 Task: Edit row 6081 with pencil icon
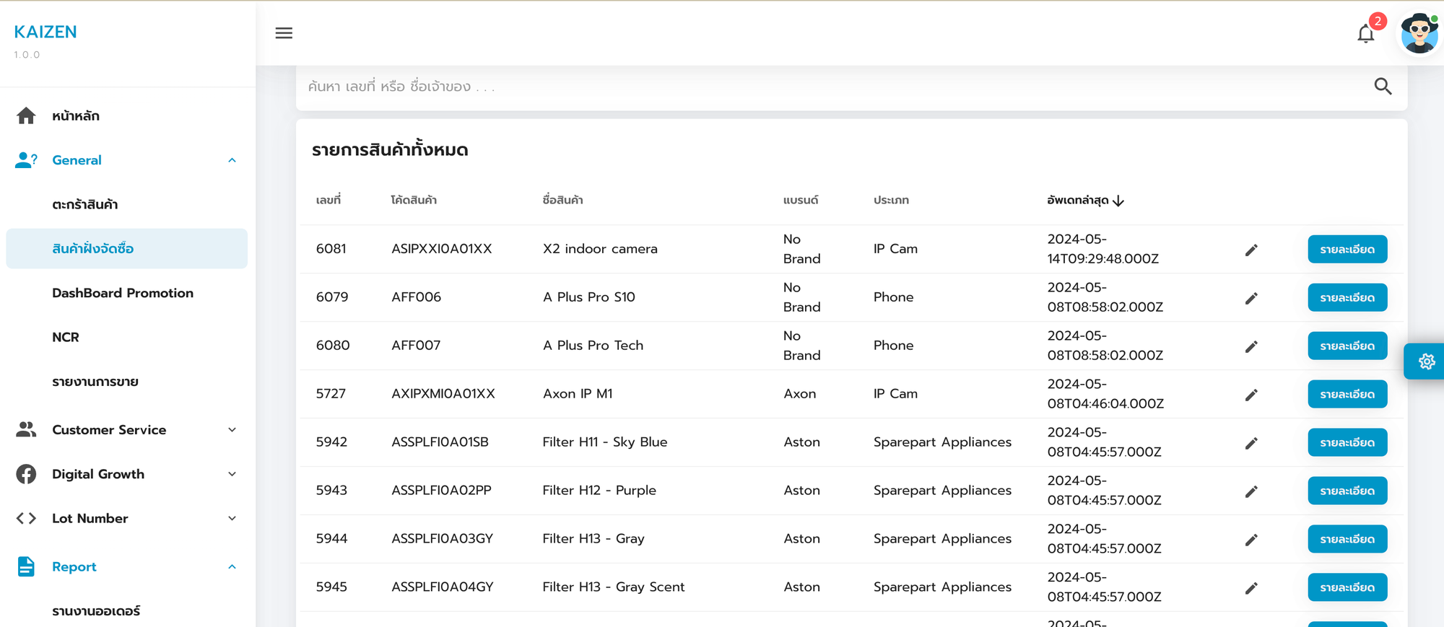(1251, 250)
